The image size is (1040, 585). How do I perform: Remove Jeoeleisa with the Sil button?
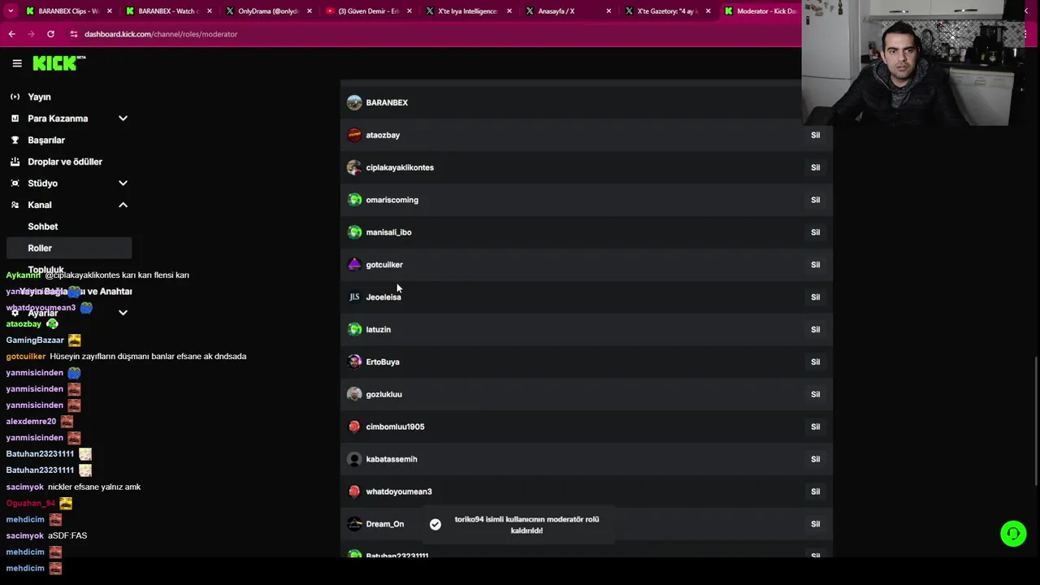[x=815, y=297]
